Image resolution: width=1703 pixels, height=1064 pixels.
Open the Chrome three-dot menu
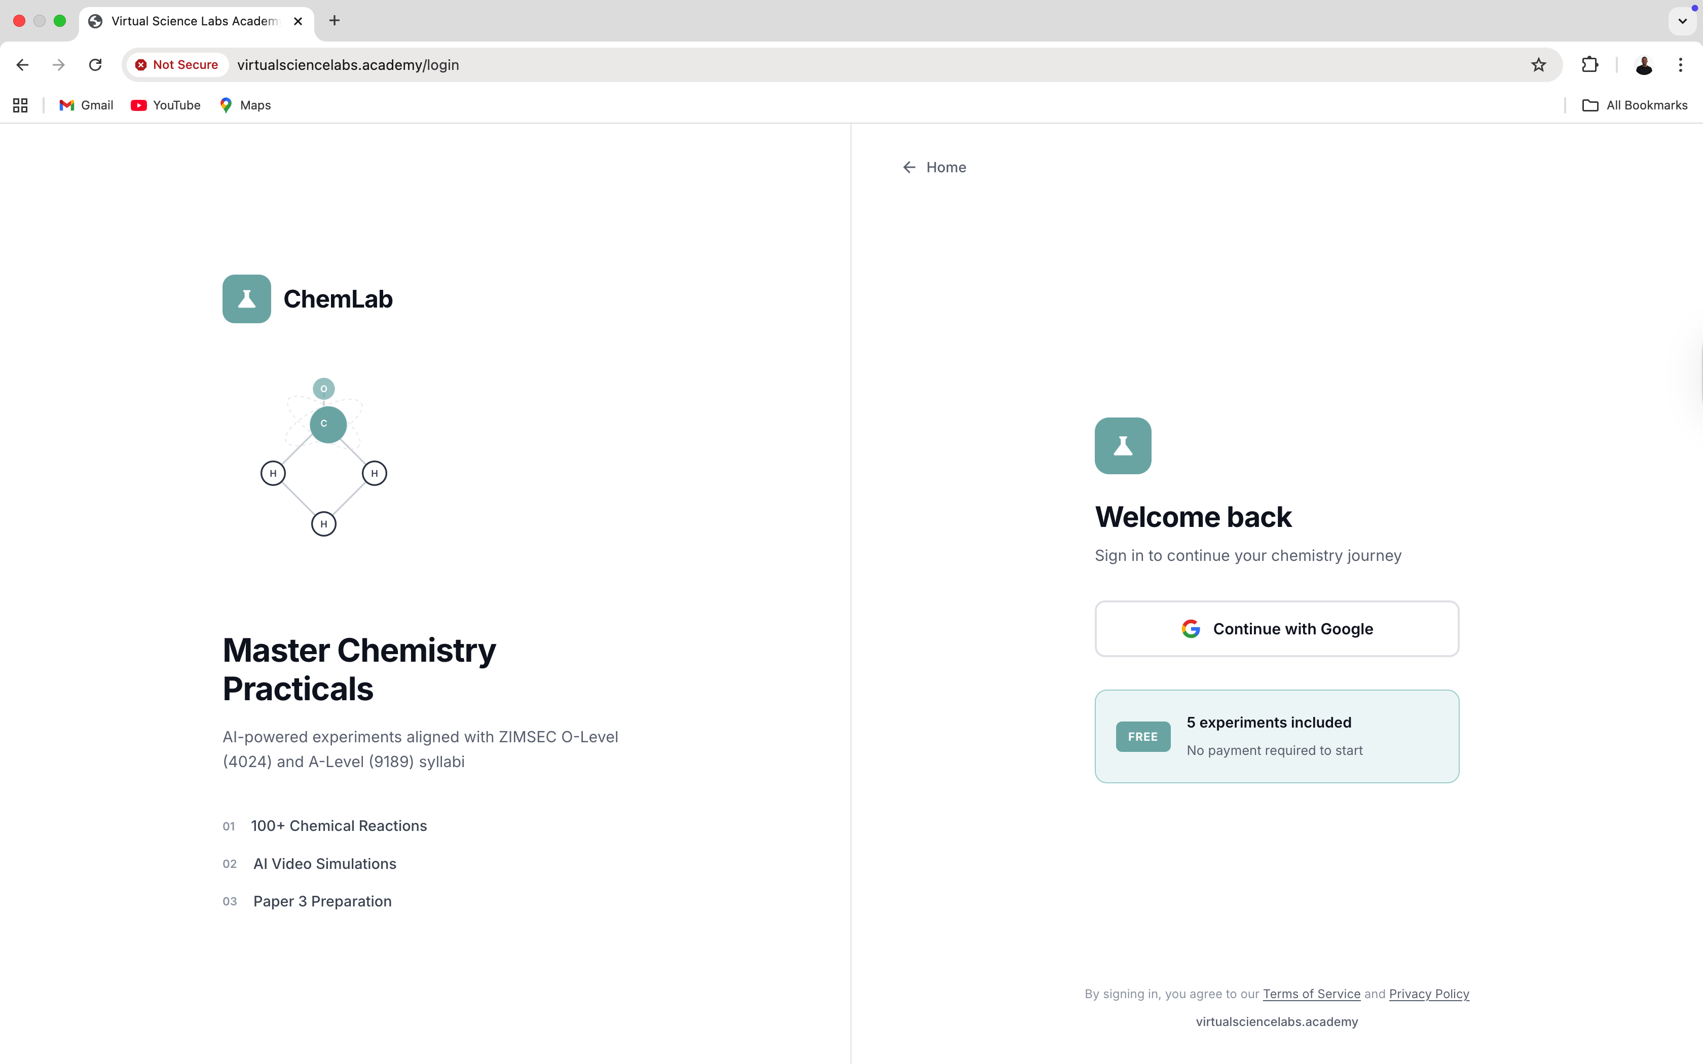tap(1681, 65)
